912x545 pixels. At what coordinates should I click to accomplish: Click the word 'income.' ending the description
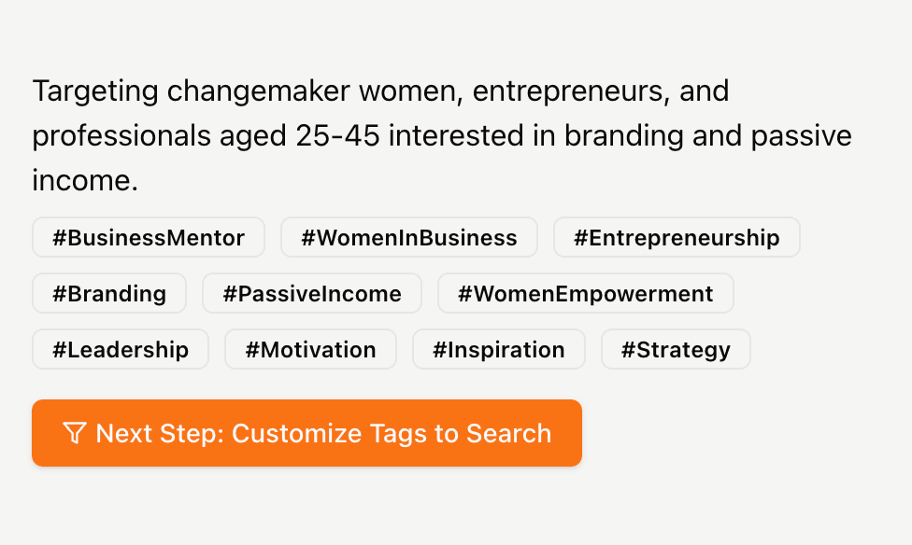pos(85,180)
